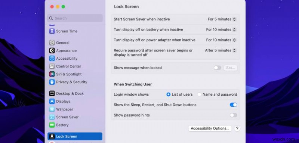Click the Accessibility icon in sidebar
299x143 pixels.
pos(52,58)
